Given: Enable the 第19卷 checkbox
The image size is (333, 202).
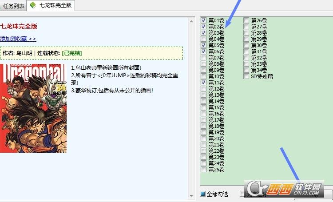Looking at the screenshot, I should 203,132.
